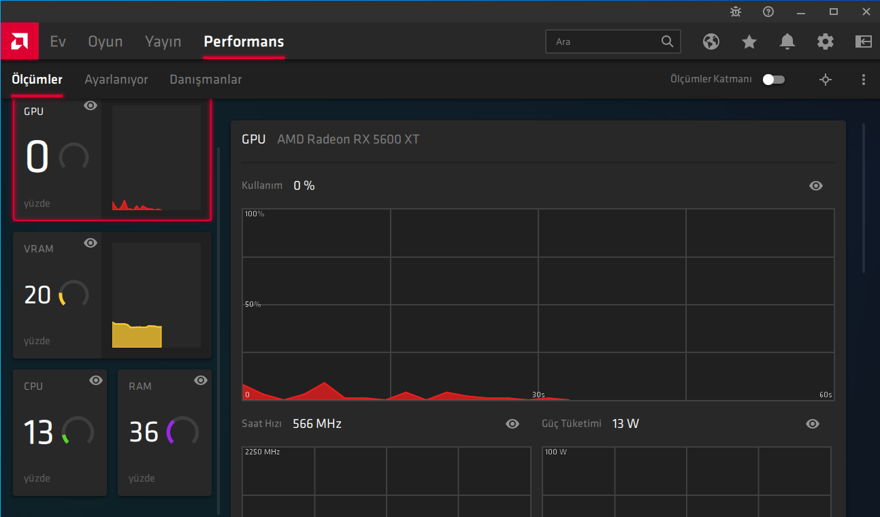The height and width of the screenshot is (517, 880).
Task: Toggle GPU card eye visibility
Action: pos(91,105)
